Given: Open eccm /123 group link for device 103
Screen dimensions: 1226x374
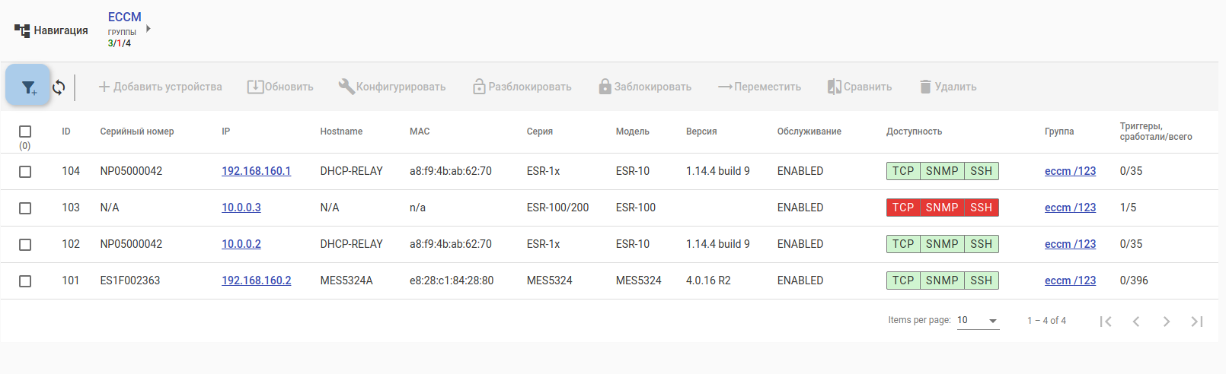Looking at the screenshot, I should point(1070,208).
